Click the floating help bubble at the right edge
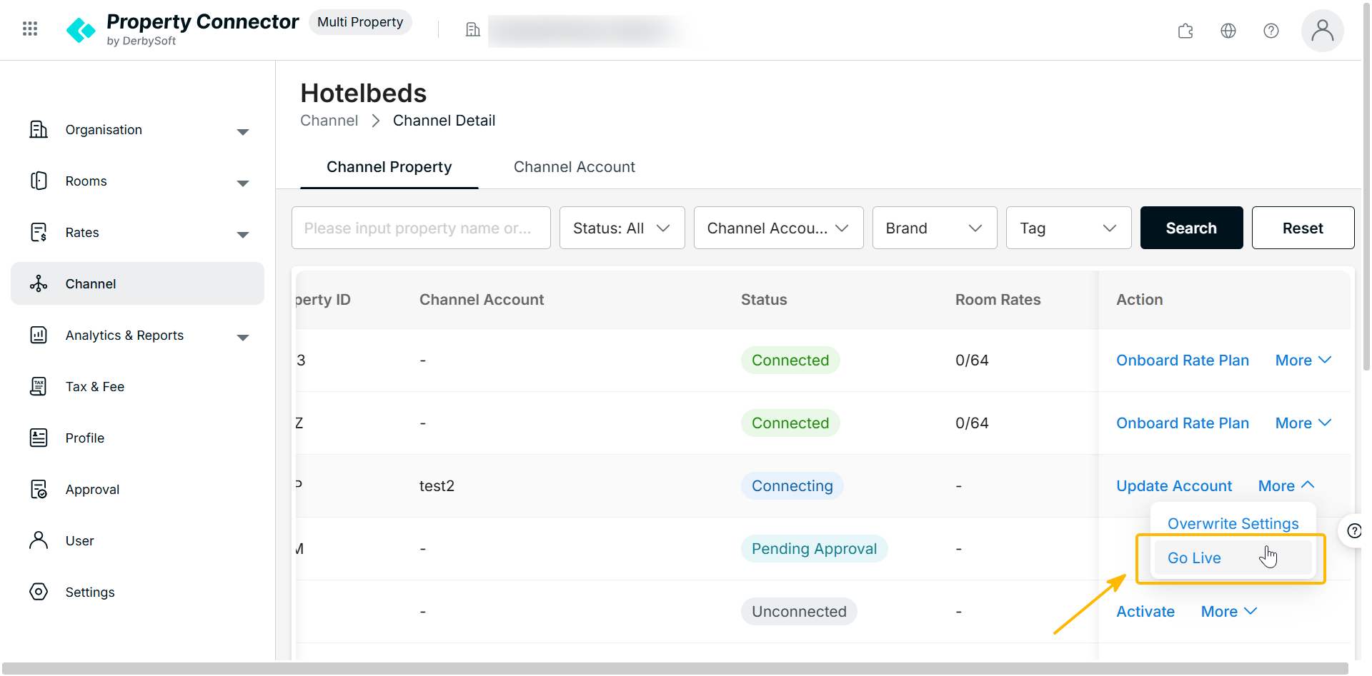Viewport: 1372px width, 676px height. coord(1353,530)
